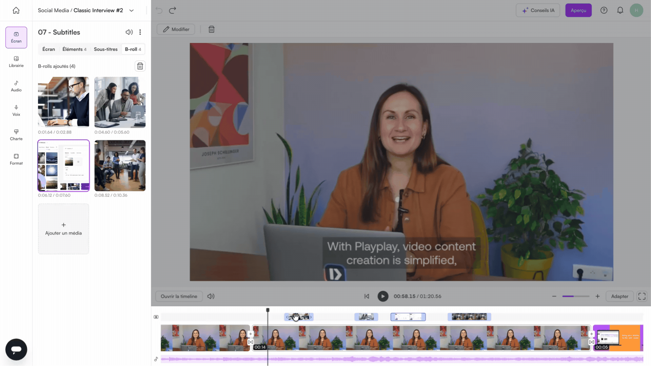This screenshot has width=651, height=366.
Task: Adjust the timeline zoom slider
Action: coord(576,296)
